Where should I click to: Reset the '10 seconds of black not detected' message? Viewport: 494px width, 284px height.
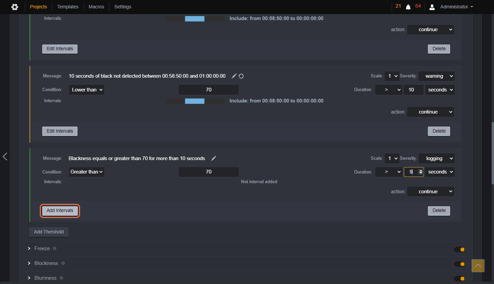tap(241, 76)
